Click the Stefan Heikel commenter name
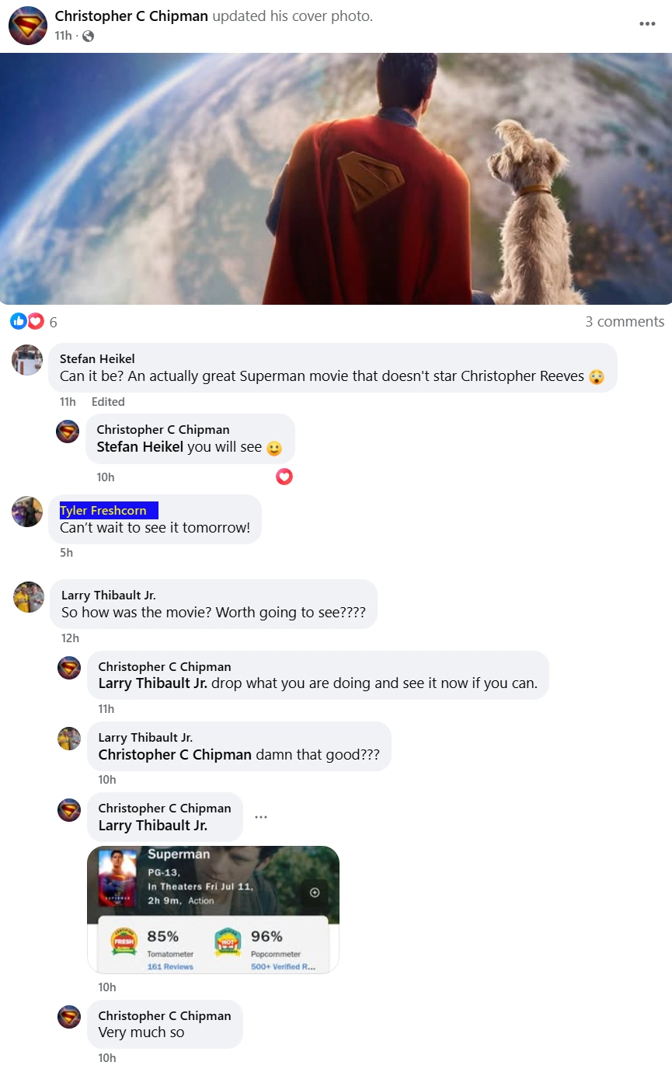This screenshot has height=1090, width=672. coord(97,358)
